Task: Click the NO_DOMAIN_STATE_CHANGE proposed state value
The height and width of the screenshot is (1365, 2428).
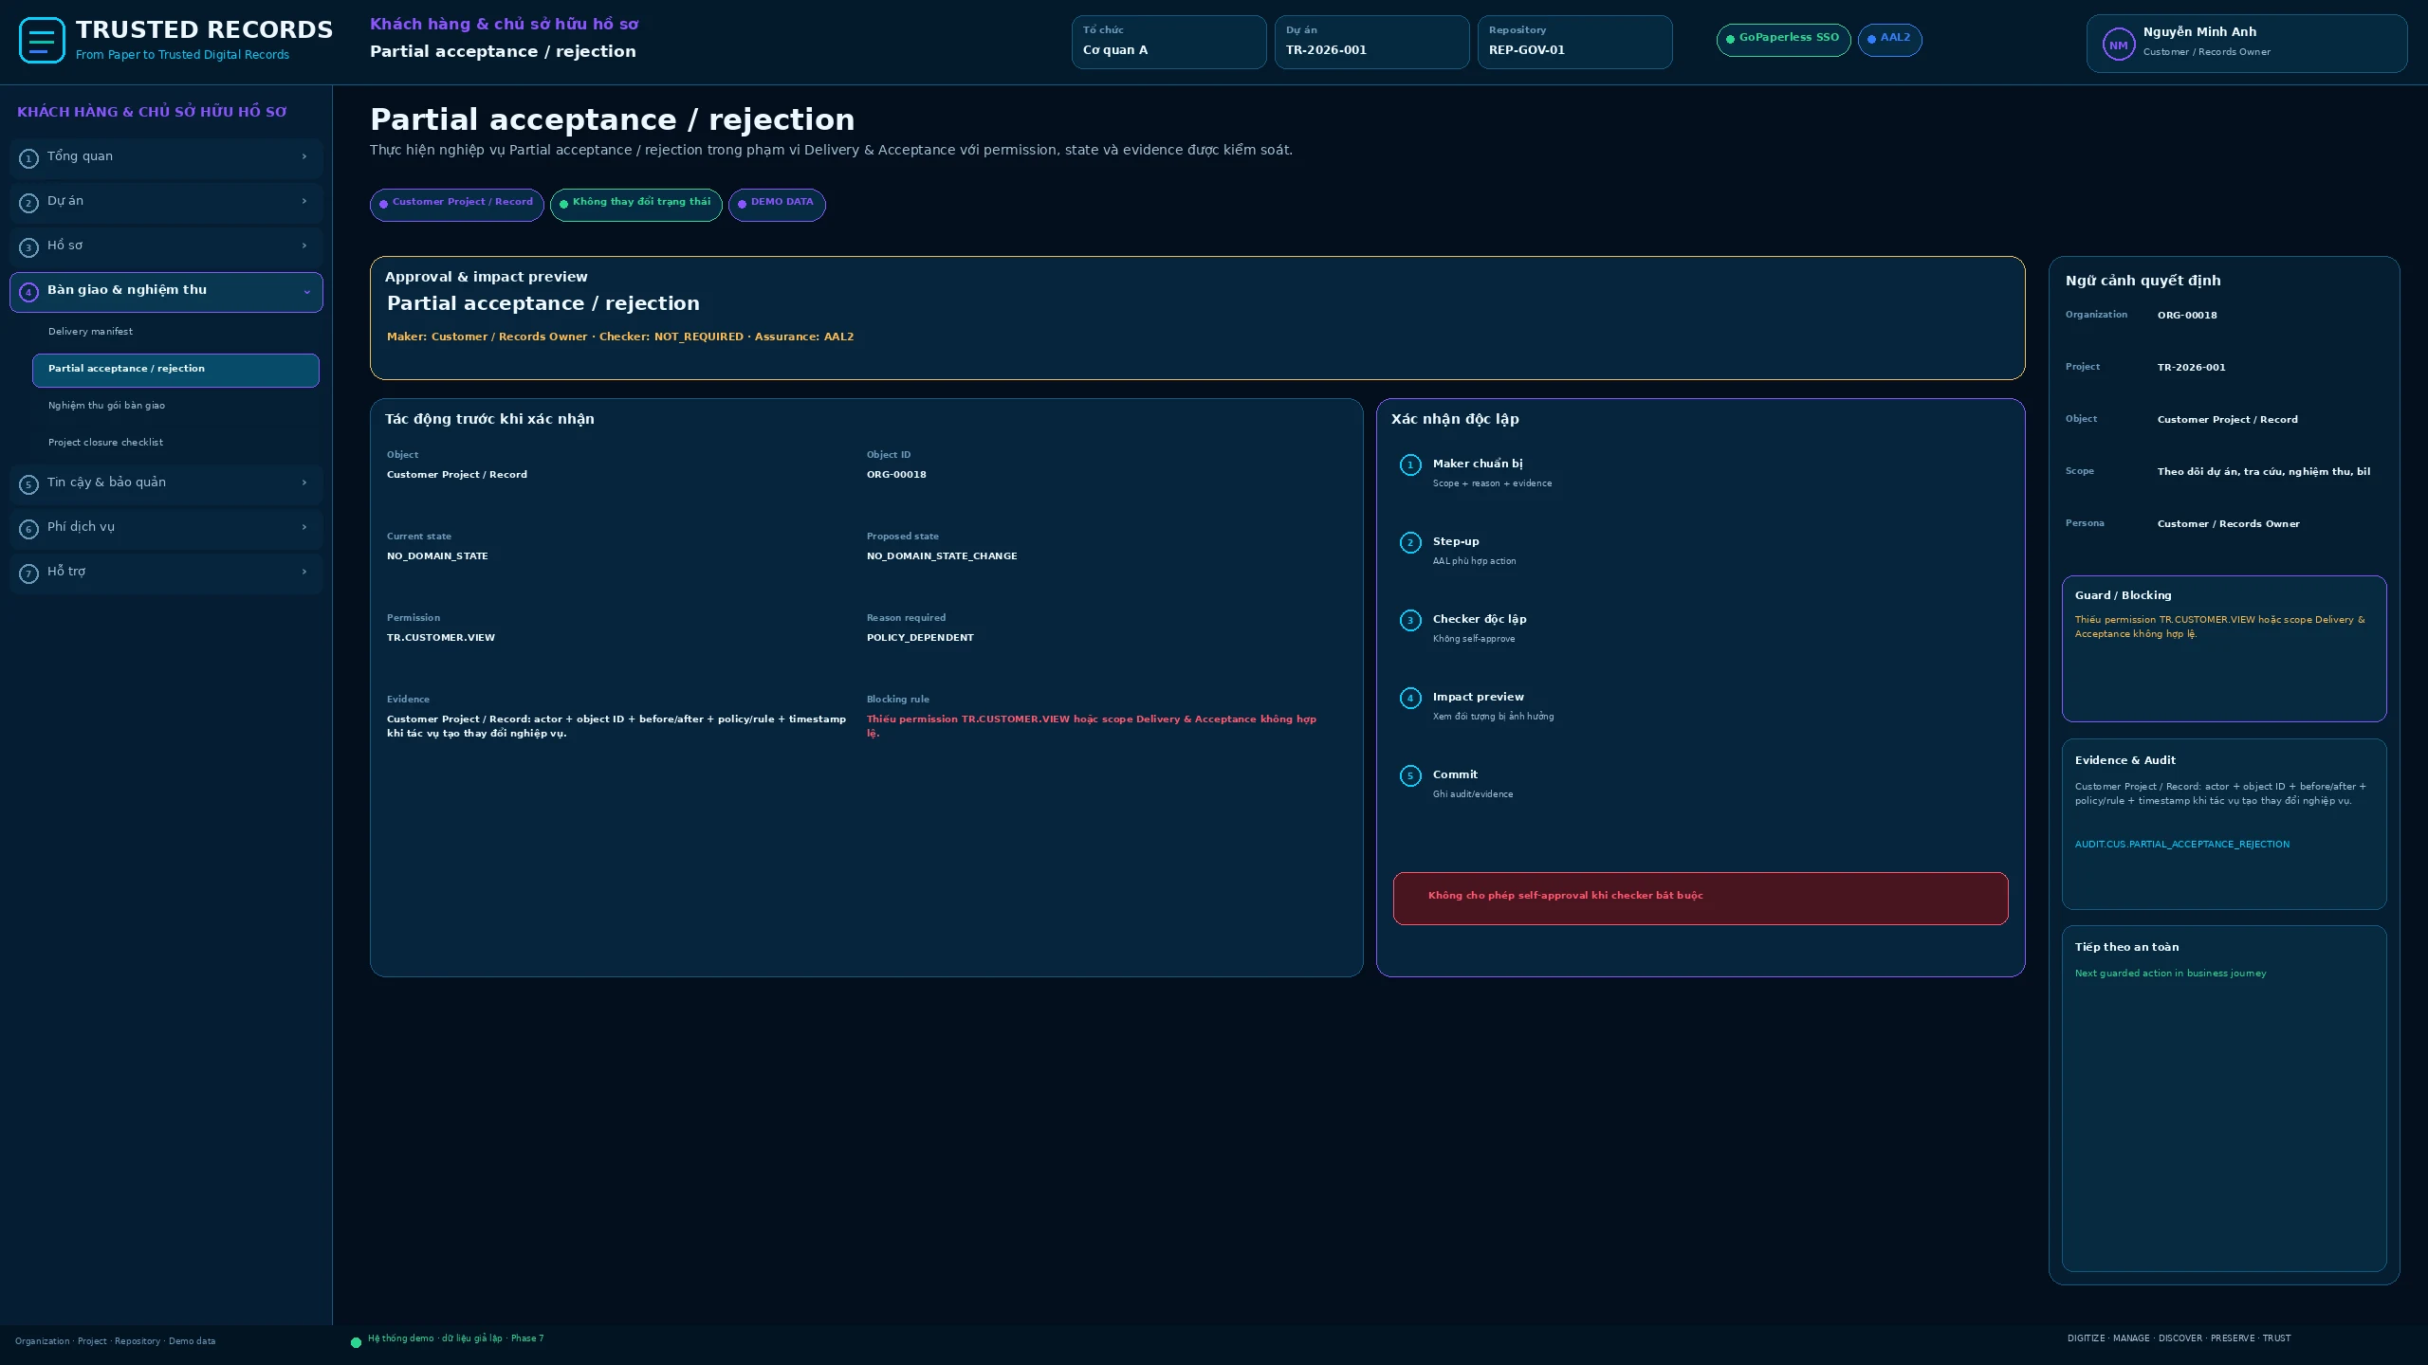Action: (941, 556)
